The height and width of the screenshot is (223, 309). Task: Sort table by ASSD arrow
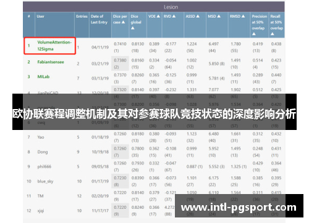198,16
